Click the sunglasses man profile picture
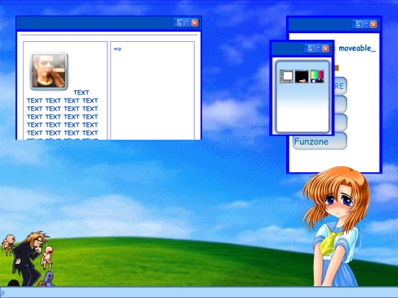Screen dimensions: 398x298 click(x=49, y=71)
